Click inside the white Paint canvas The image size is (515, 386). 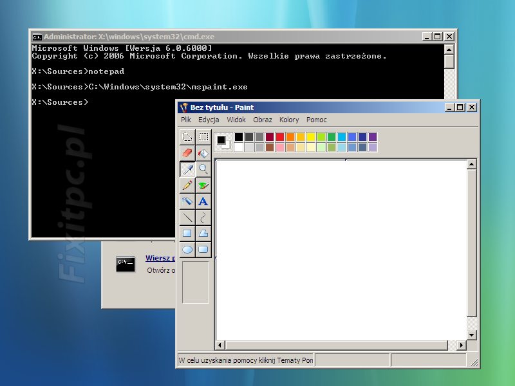[341, 250]
